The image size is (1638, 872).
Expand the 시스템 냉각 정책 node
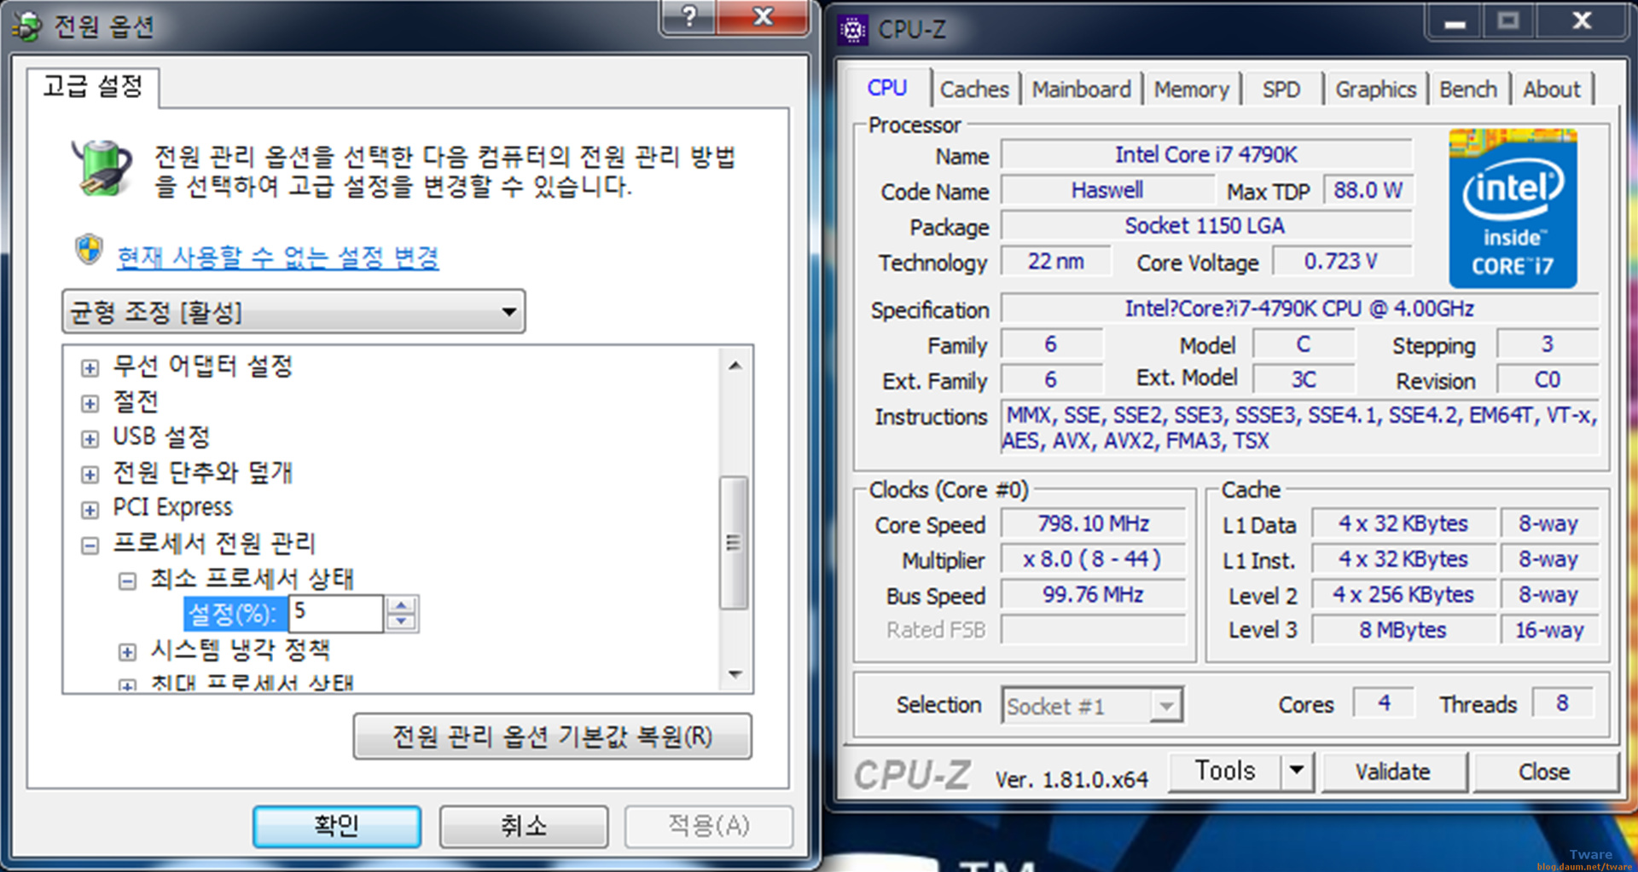tap(127, 652)
